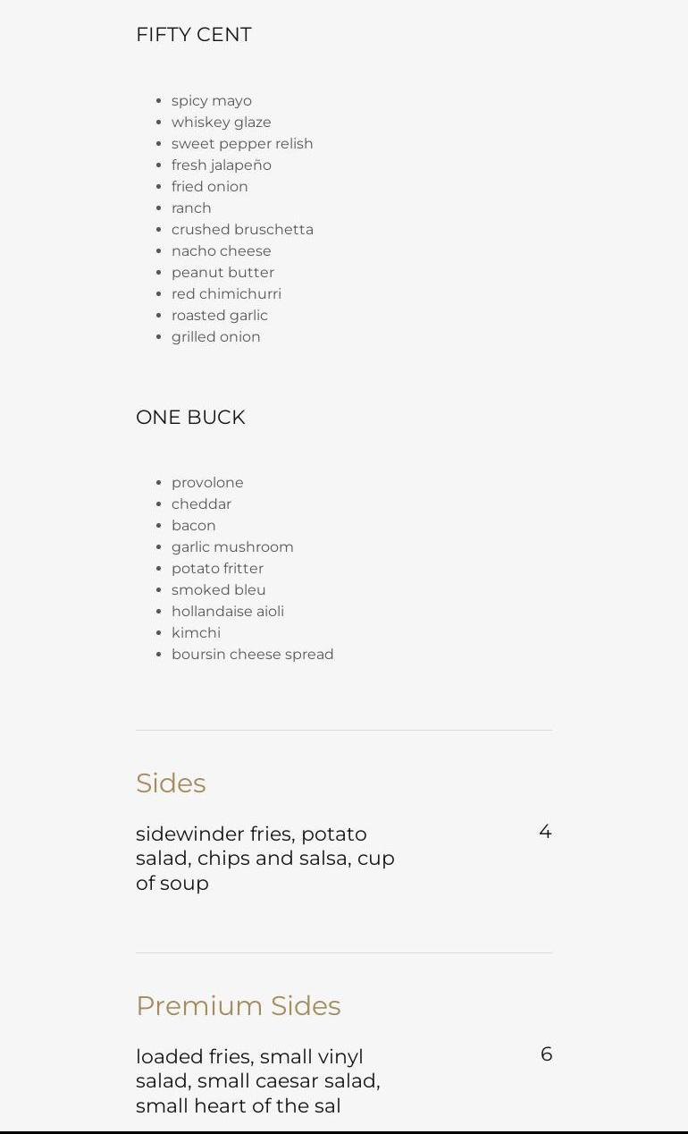This screenshot has width=688, height=1134.
Task: Click the Premium Sides price 6
Action: click(546, 1055)
